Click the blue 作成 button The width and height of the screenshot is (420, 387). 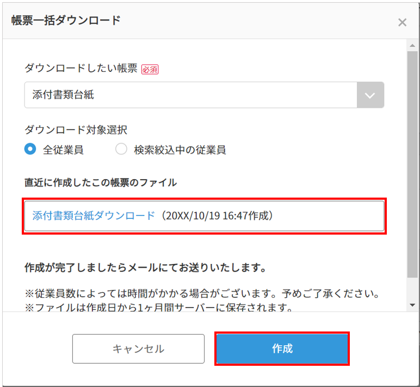(x=282, y=348)
